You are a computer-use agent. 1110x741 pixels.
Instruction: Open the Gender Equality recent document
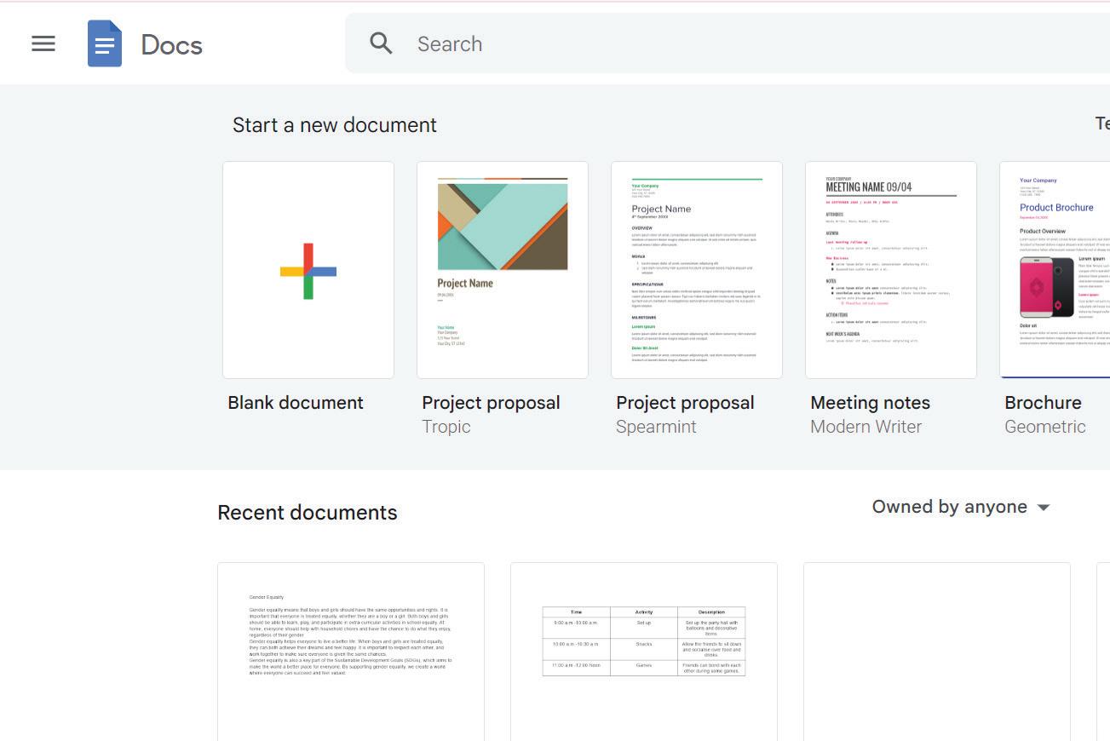click(351, 652)
